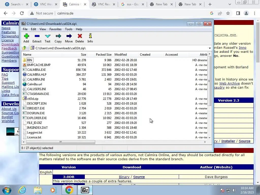Reload the calmira.de page
The height and width of the screenshot is (195, 260).
22,13
